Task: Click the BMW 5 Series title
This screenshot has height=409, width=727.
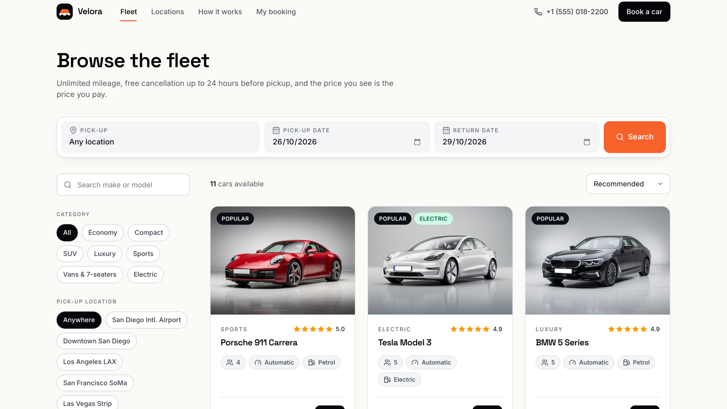Action: [x=562, y=343]
